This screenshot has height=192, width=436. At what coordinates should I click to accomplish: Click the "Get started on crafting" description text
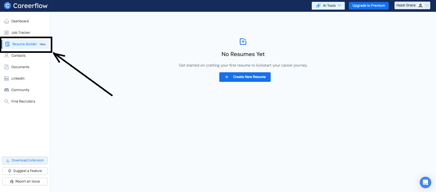[243, 65]
